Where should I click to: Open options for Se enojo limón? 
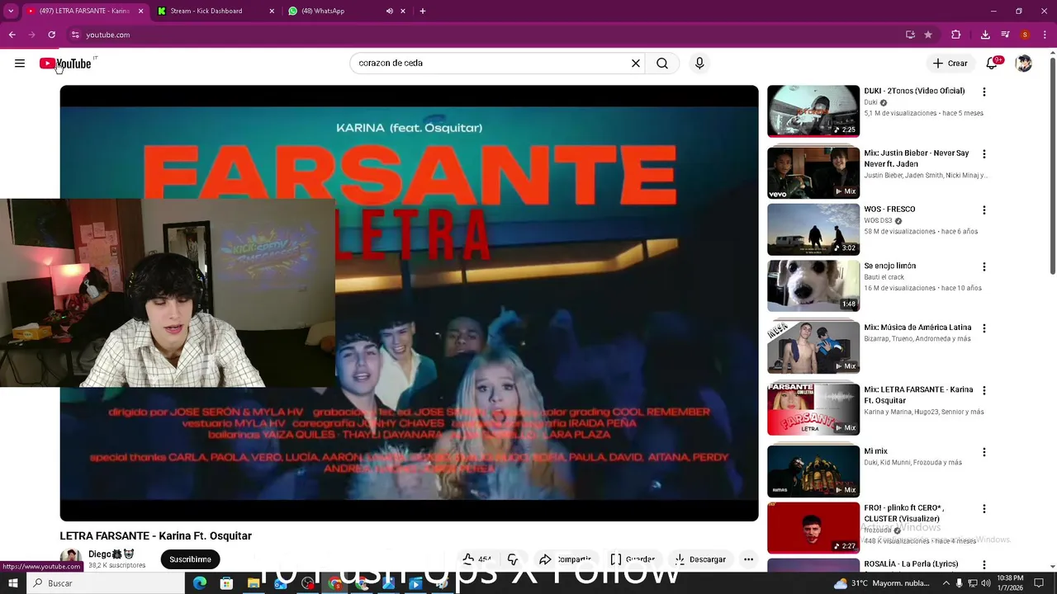tap(984, 266)
